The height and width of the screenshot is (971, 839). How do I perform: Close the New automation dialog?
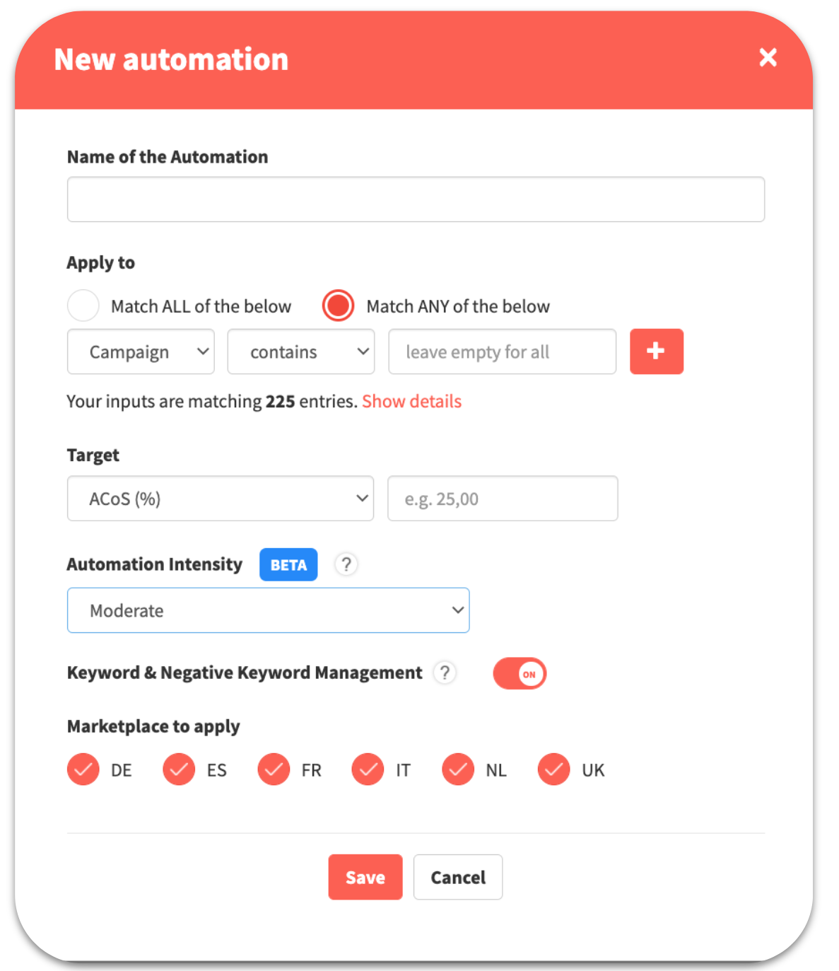(x=768, y=57)
